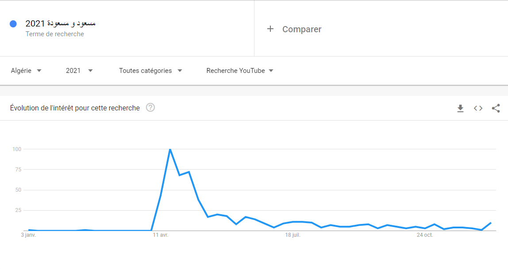Open the Toutes catégories dropdown
Screen dimensions: 508x269
[150, 71]
